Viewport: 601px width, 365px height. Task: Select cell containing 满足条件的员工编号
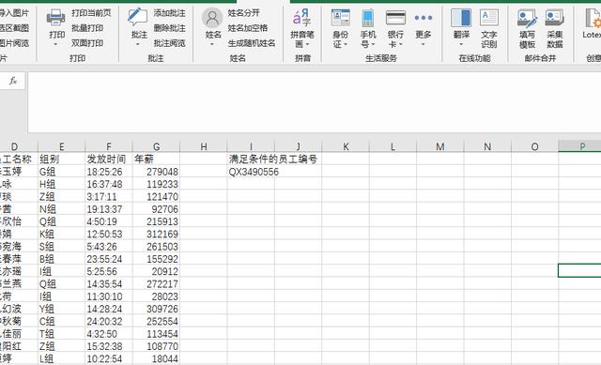(x=273, y=159)
